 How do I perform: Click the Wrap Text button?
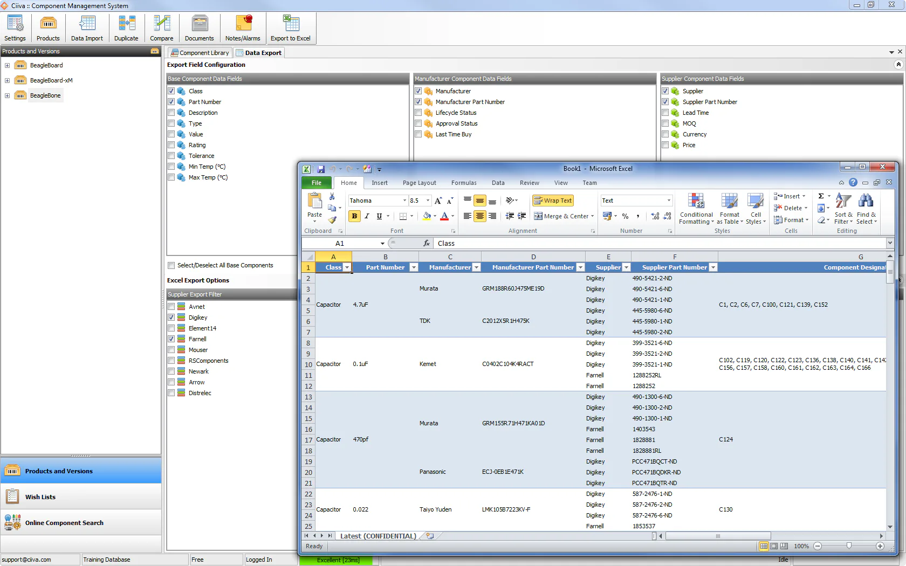pos(553,201)
